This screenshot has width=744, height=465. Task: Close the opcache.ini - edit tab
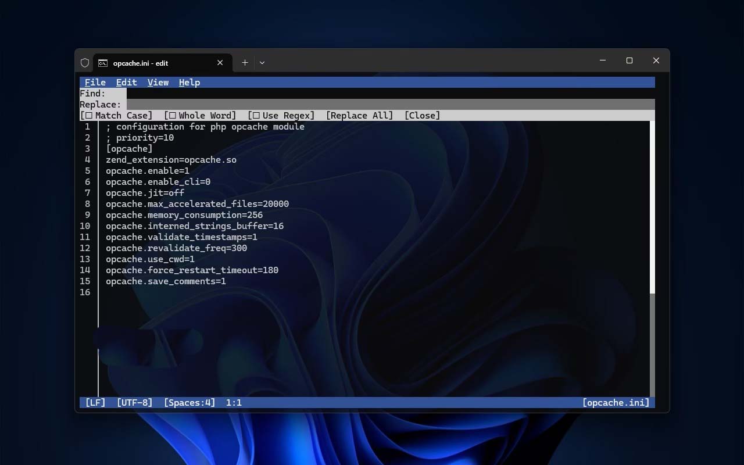coord(220,63)
